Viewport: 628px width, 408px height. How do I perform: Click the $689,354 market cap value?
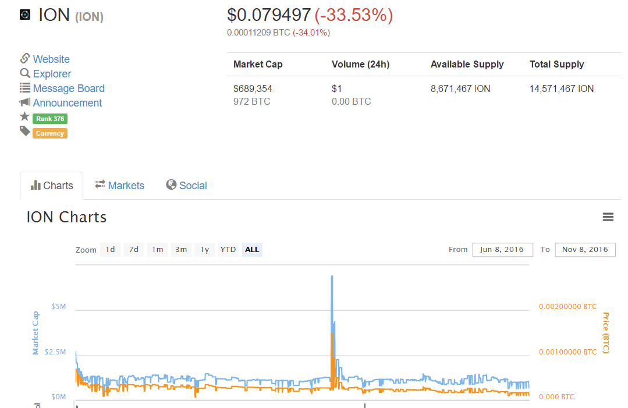click(253, 88)
